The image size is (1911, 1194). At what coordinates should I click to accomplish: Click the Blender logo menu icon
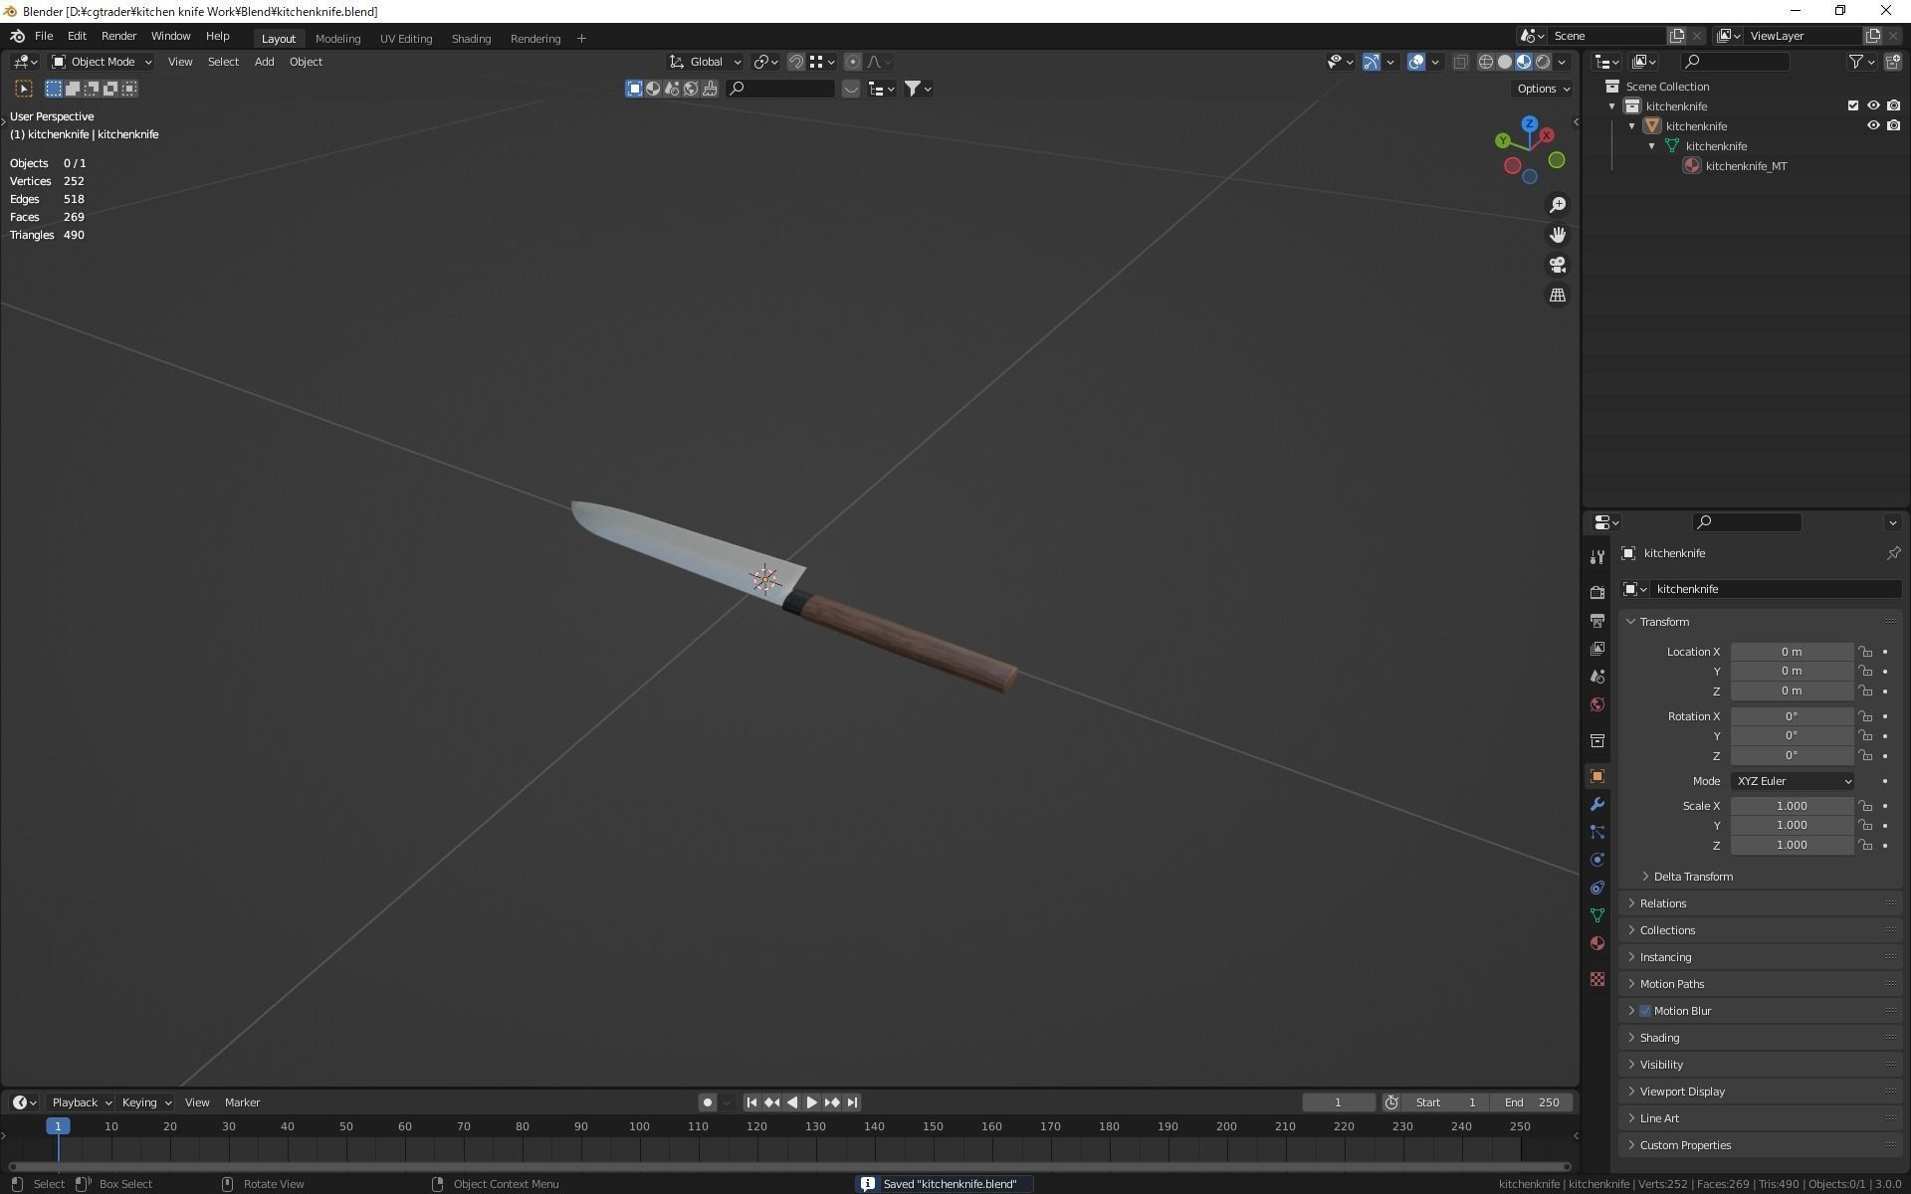coord(17,36)
